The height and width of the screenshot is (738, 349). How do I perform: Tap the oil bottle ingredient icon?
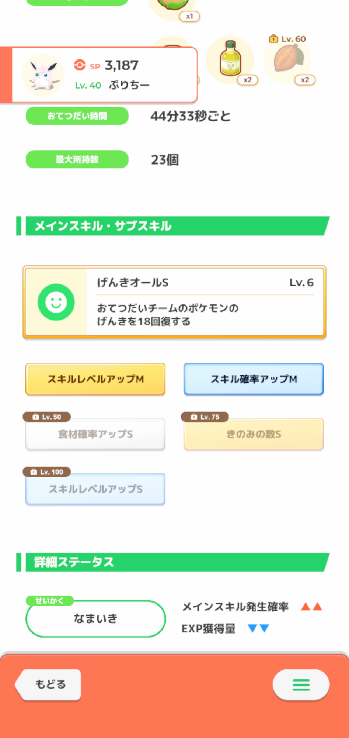pos(230,59)
